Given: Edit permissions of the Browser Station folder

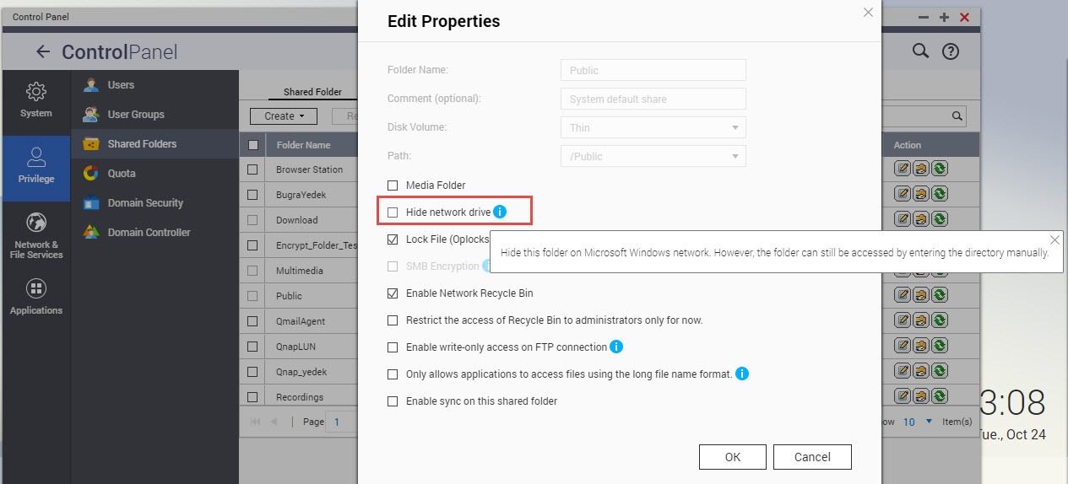Looking at the screenshot, I should [x=921, y=169].
